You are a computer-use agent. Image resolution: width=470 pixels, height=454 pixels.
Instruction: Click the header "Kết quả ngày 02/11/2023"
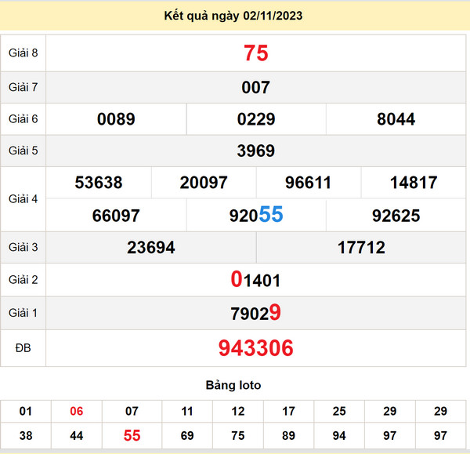point(233,16)
